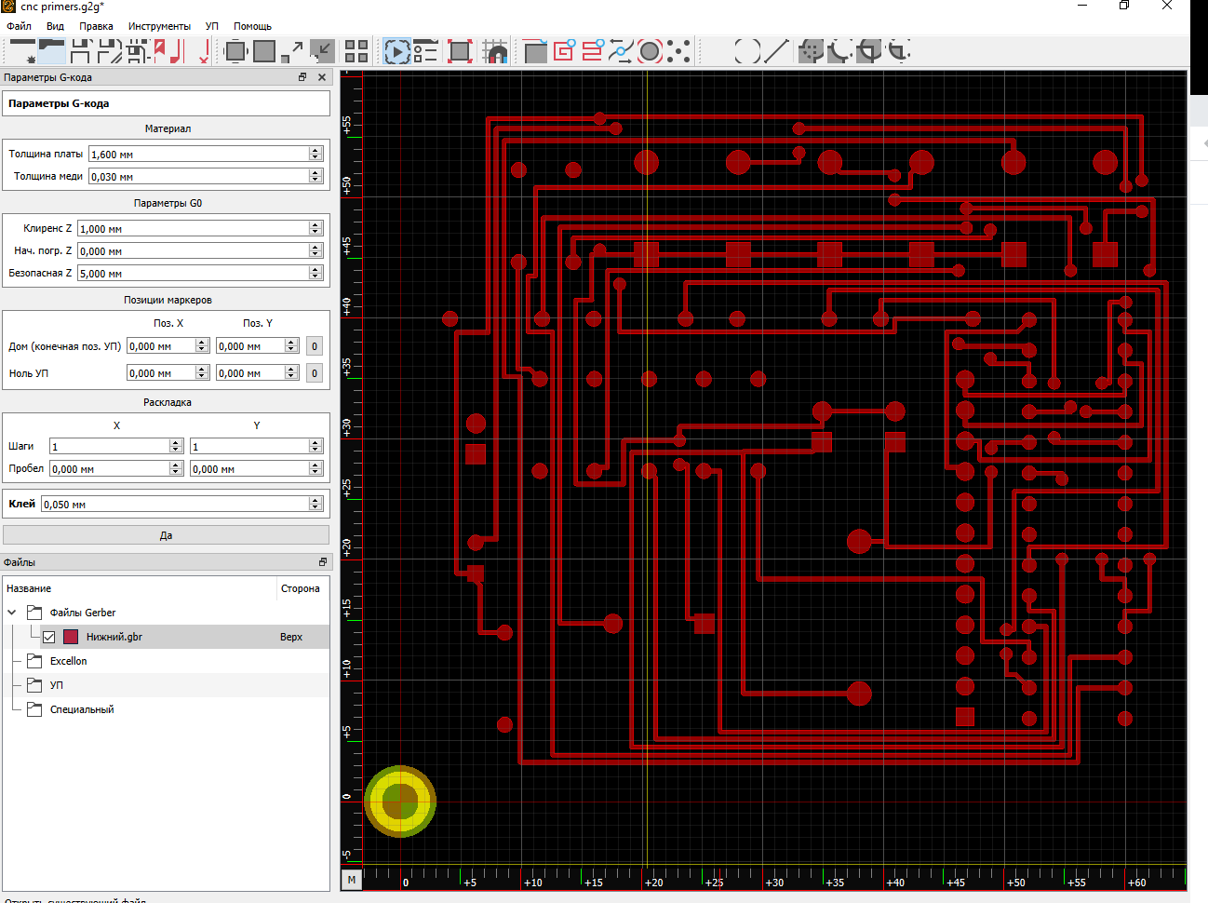This screenshot has width=1208, height=903.
Task: Click the red flag toolbar icon
Action: coord(169,51)
